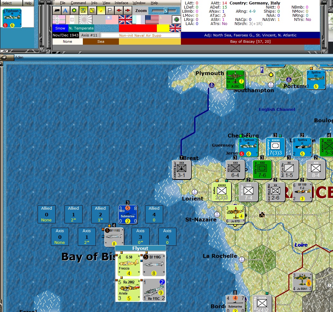Click the red initiative color bar

pyautogui.click(x=138, y=28)
